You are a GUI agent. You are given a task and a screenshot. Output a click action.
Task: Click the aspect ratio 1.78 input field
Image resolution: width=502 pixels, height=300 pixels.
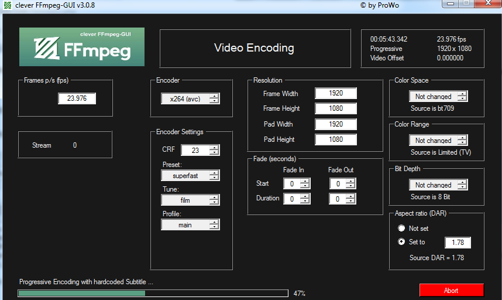pyautogui.click(x=458, y=243)
